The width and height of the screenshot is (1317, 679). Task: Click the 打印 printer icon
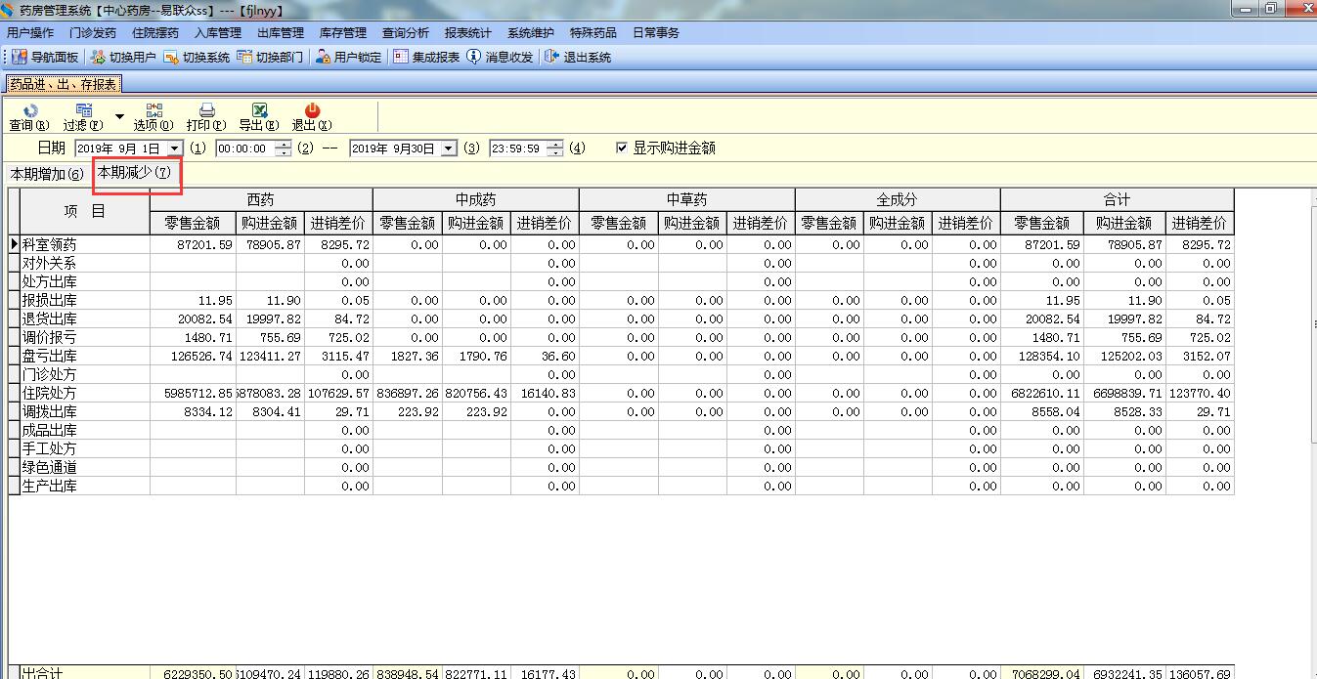click(x=207, y=110)
